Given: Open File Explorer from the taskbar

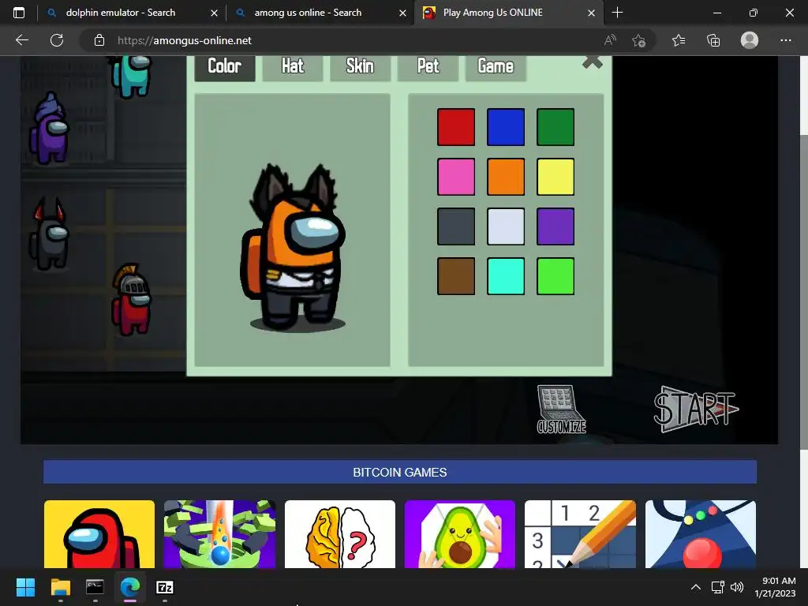Looking at the screenshot, I should [x=60, y=587].
